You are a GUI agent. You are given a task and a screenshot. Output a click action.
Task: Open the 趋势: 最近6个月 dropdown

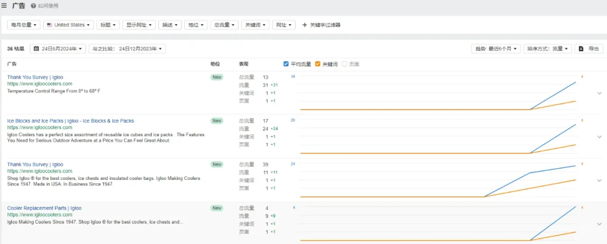click(x=496, y=49)
